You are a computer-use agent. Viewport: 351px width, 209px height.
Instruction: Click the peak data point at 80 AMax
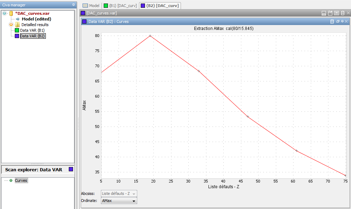click(150, 36)
